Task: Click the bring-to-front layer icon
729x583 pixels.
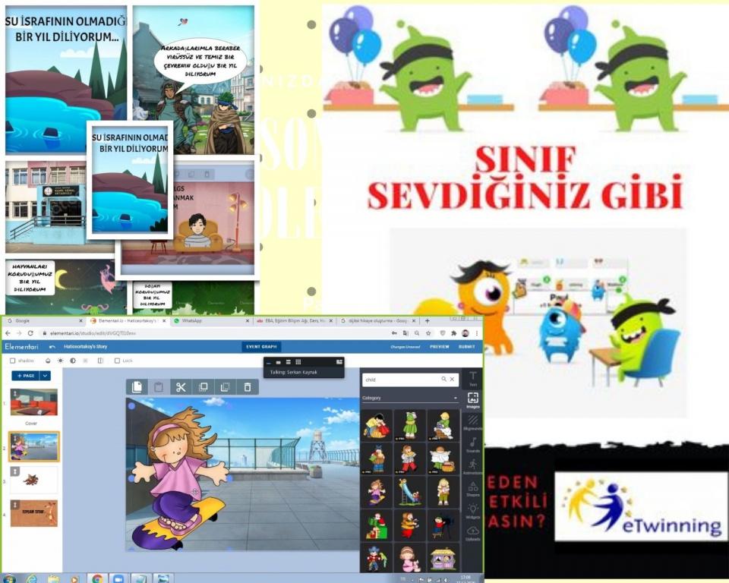Action: (204, 387)
